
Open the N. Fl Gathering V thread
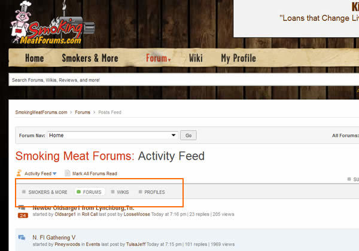point(54,237)
